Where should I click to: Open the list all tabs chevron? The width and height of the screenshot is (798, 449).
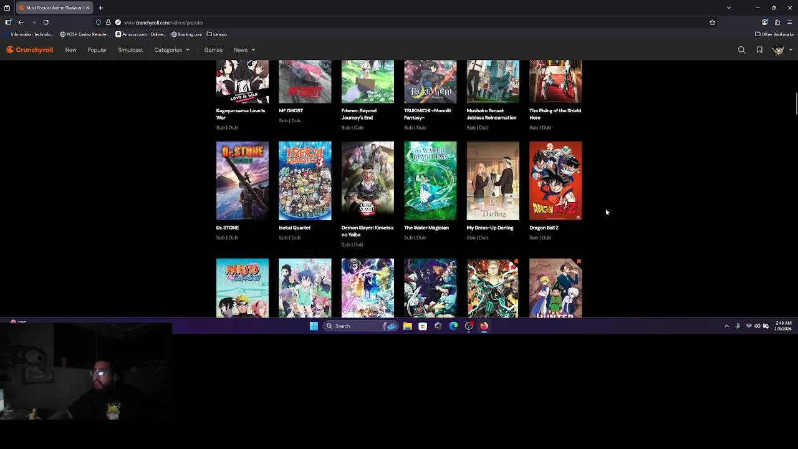(x=729, y=7)
